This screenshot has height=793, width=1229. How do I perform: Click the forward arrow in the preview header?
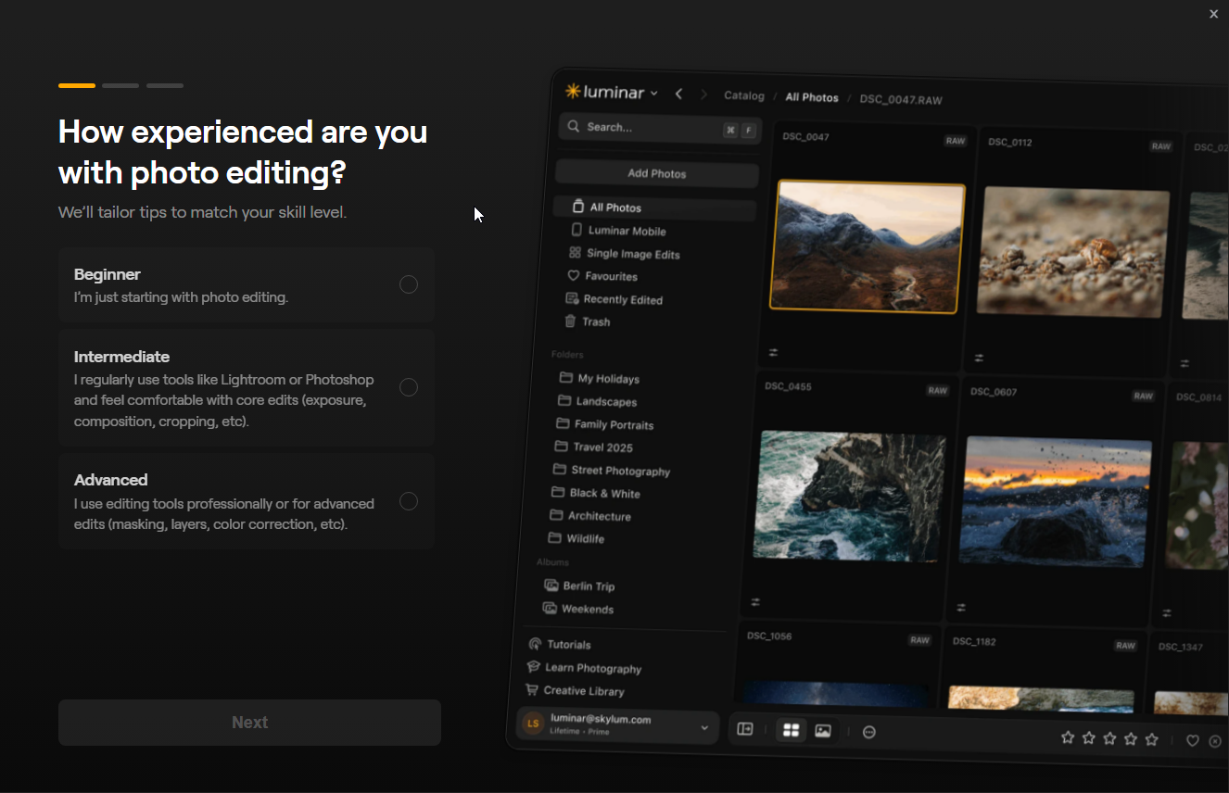point(703,94)
